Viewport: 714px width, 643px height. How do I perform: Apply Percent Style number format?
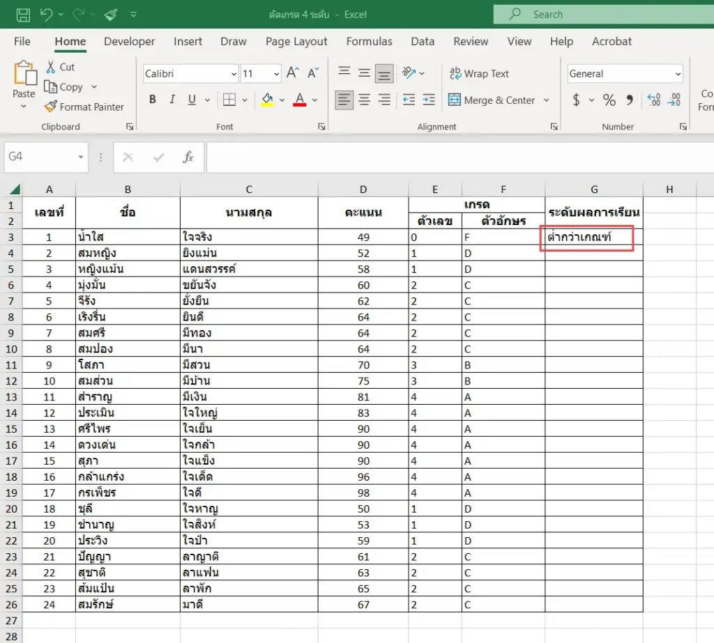pos(609,100)
